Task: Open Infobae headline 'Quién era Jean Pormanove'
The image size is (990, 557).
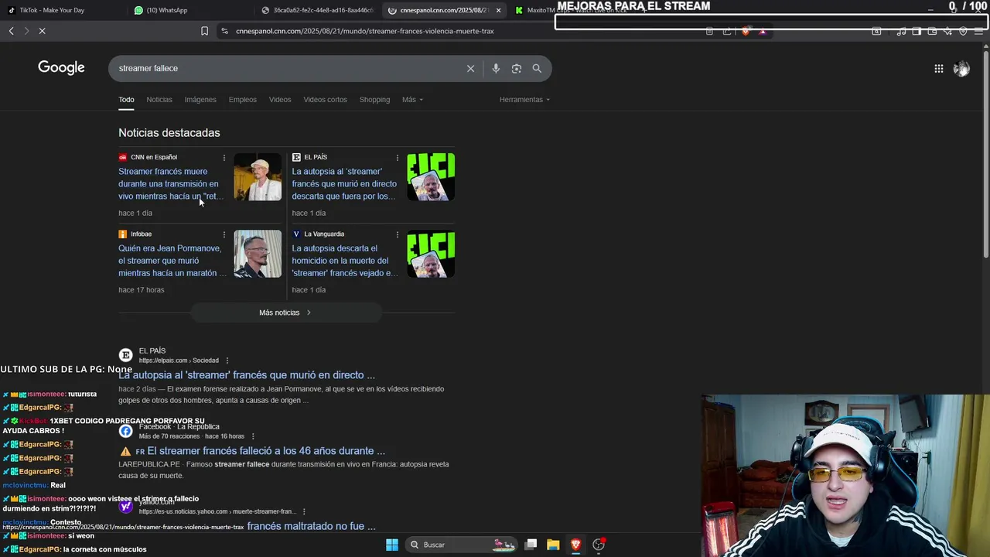Action: 172,261
